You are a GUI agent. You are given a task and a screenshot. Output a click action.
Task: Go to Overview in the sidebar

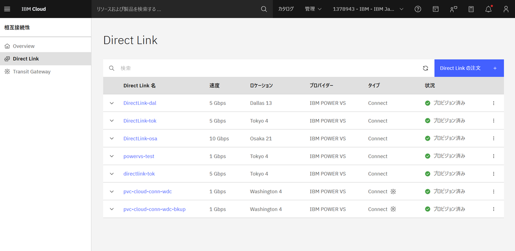click(x=45, y=46)
